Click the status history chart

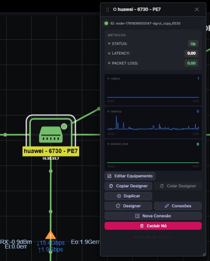pos(153,90)
